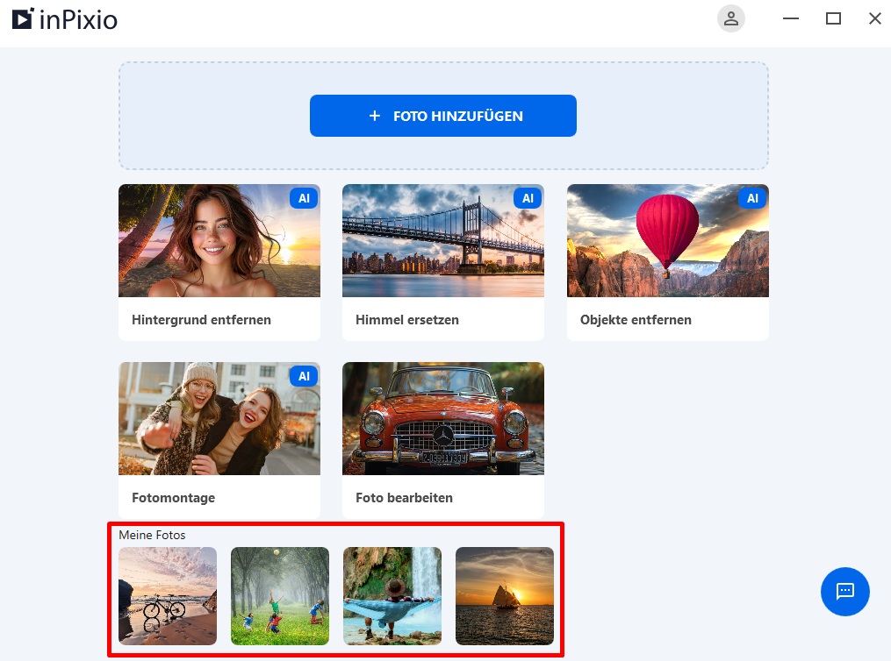Open the Himmel ersetzen bridge card image
This screenshot has height=661, width=891.
(443, 240)
